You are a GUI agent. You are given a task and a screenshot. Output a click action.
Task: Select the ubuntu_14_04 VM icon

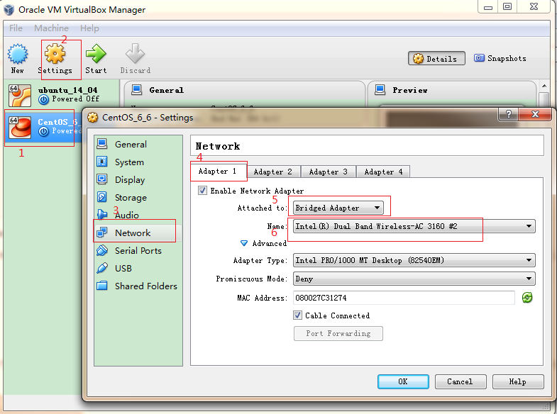point(20,96)
